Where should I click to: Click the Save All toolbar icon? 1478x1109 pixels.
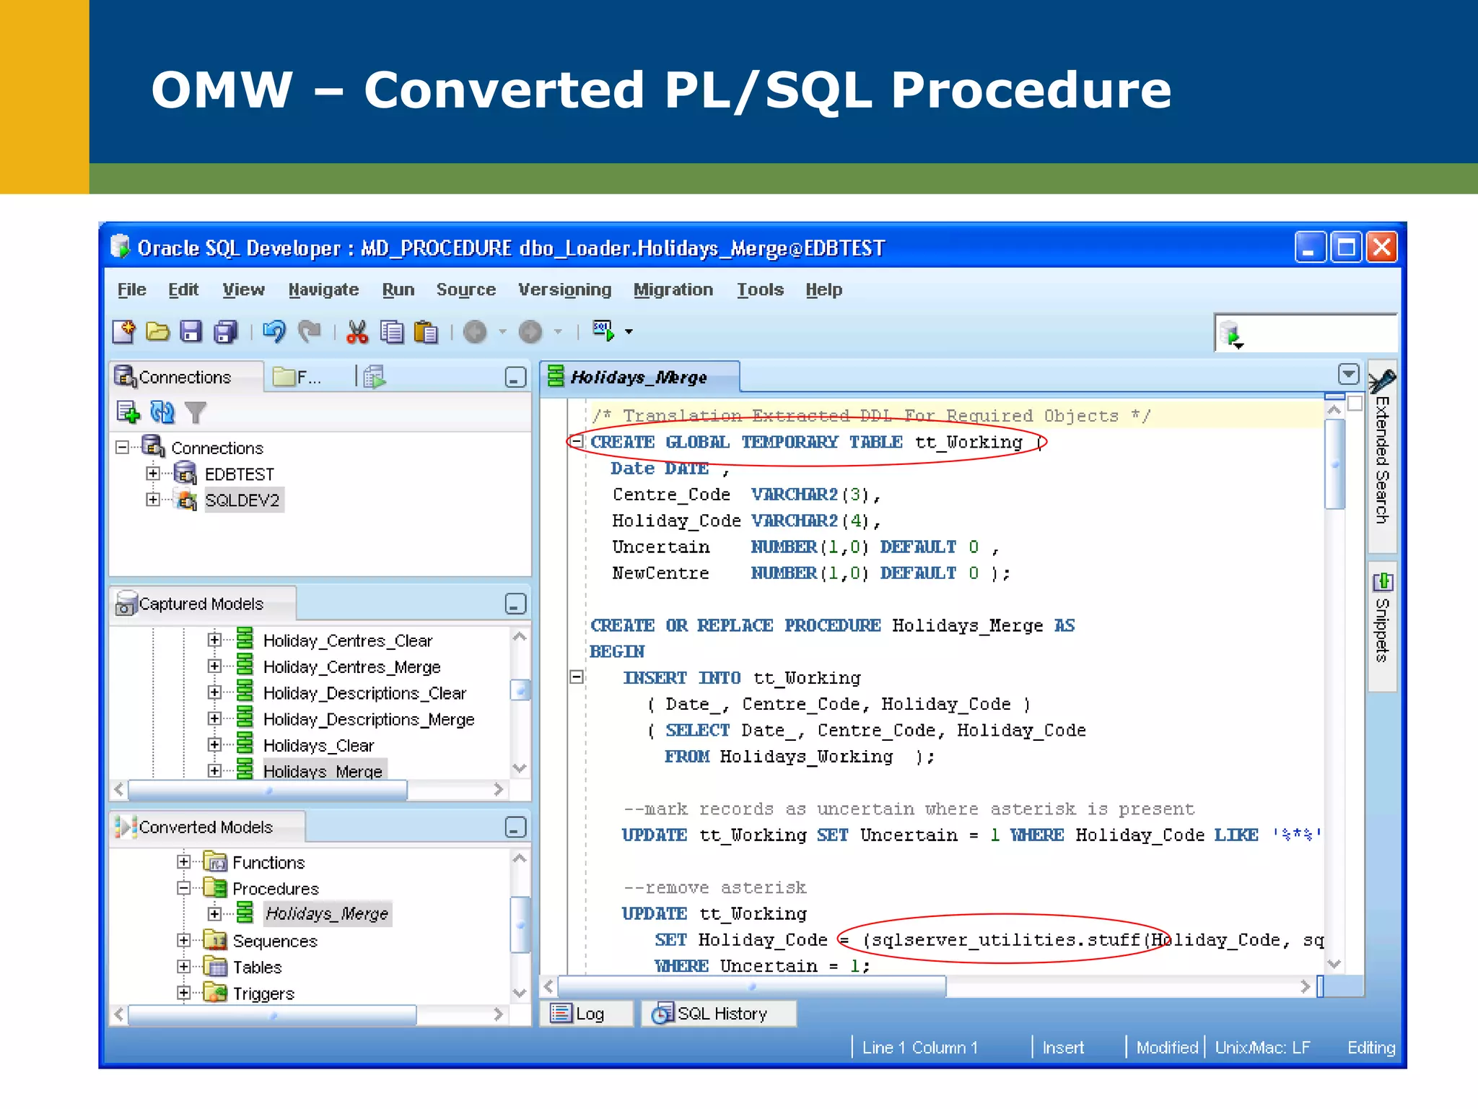[226, 331]
